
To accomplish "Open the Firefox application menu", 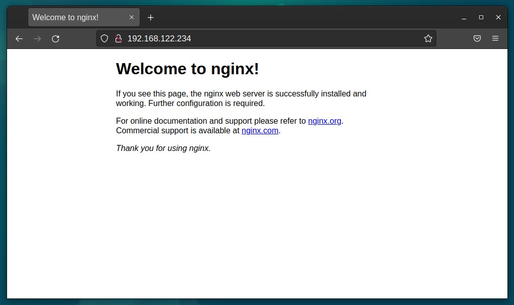I will [x=495, y=38].
